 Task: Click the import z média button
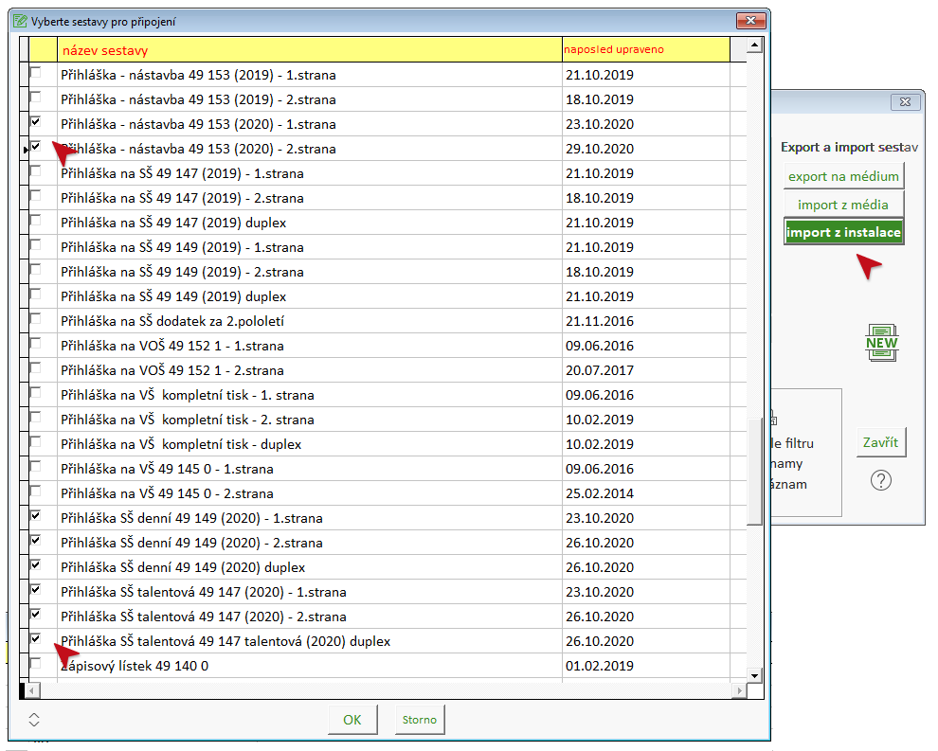[x=843, y=205]
